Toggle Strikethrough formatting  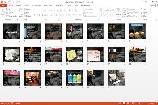click(45, 15)
